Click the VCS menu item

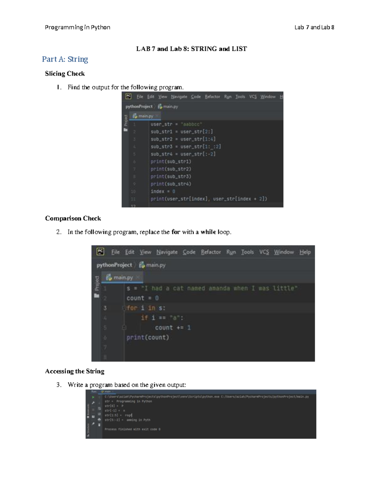click(264, 252)
